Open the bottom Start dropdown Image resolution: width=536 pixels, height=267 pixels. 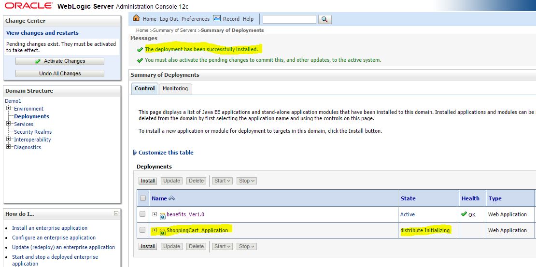coord(222,246)
